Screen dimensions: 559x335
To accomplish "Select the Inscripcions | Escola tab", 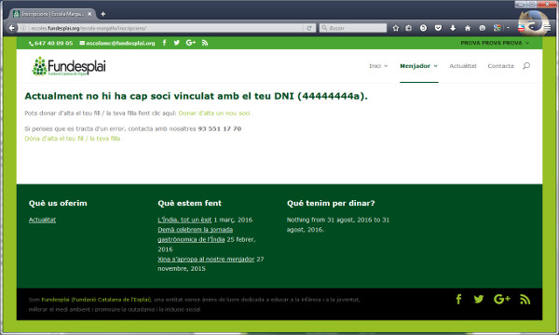I will click(52, 14).
